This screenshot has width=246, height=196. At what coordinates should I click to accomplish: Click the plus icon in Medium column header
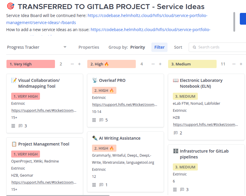point(241,64)
